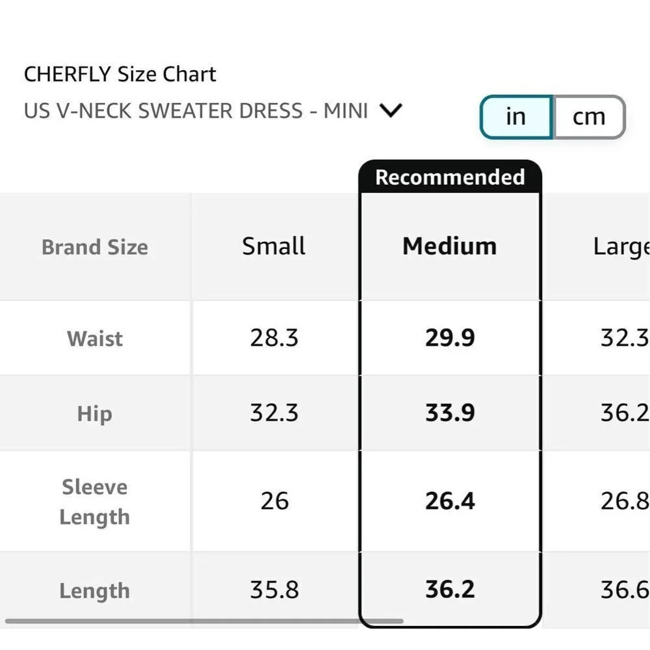Click the CHERFLY Size Chart title
Viewport: 650px width, 650px height.
(x=120, y=74)
